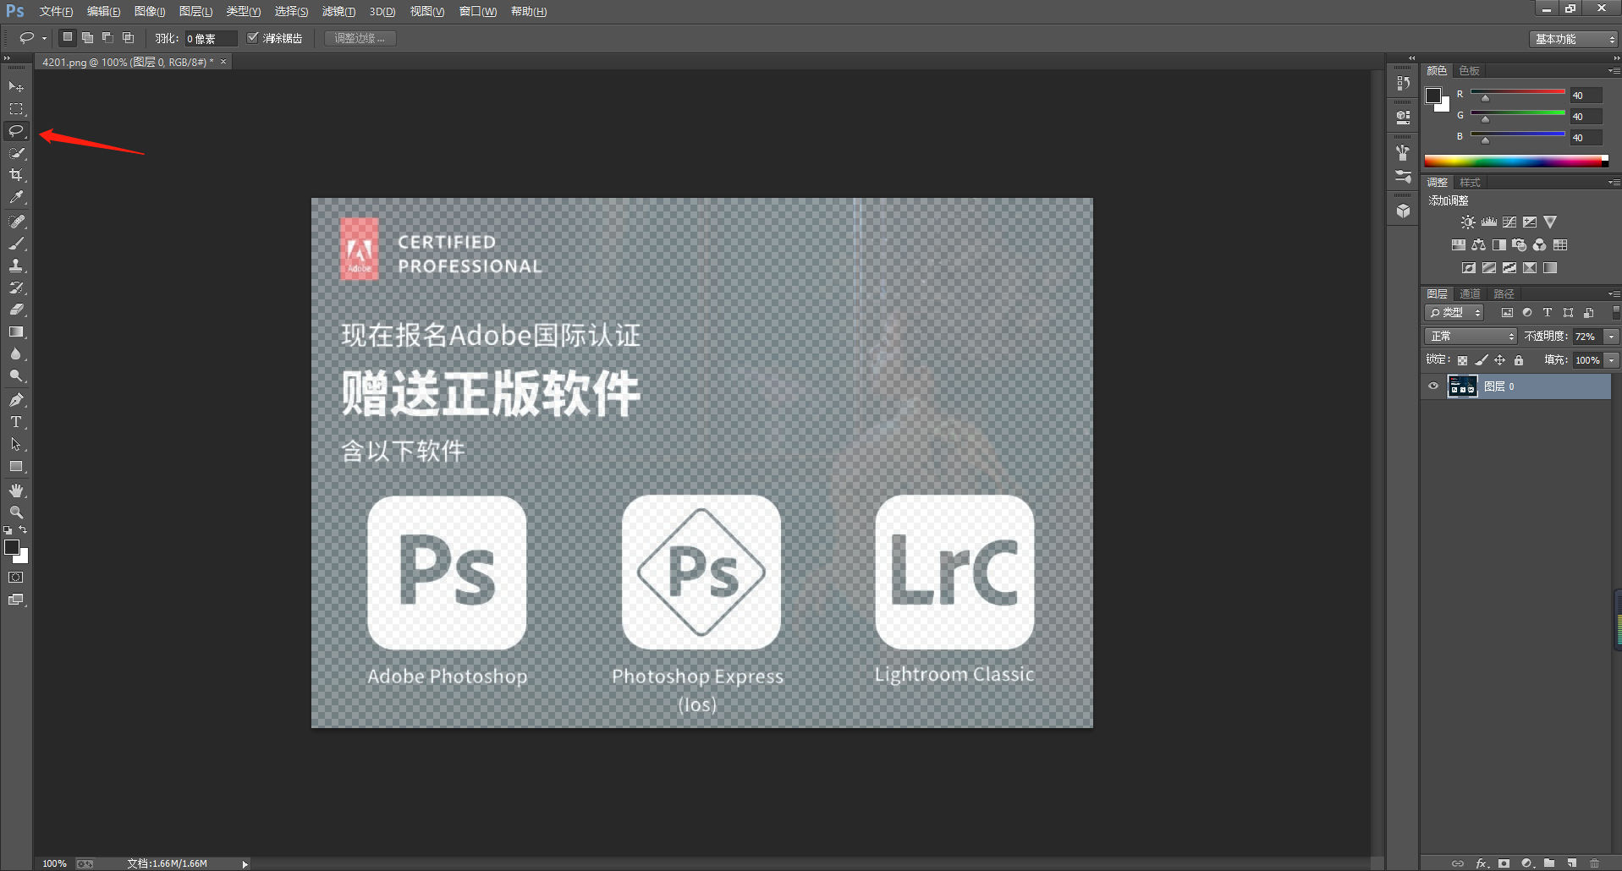The height and width of the screenshot is (871, 1622).
Task: Choose Add to Selection mode
Action: [87, 37]
